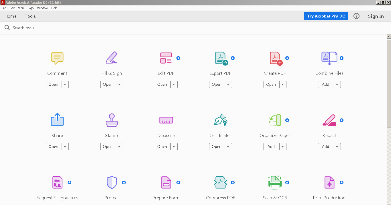The width and height of the screenshot is (391, 205).
Task: Click Open under Stamp
Action: (x=108, y=147)
